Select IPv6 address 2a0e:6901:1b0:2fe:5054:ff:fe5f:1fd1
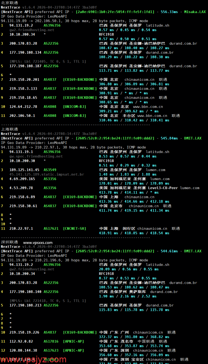208x364 pixels. 115,12
